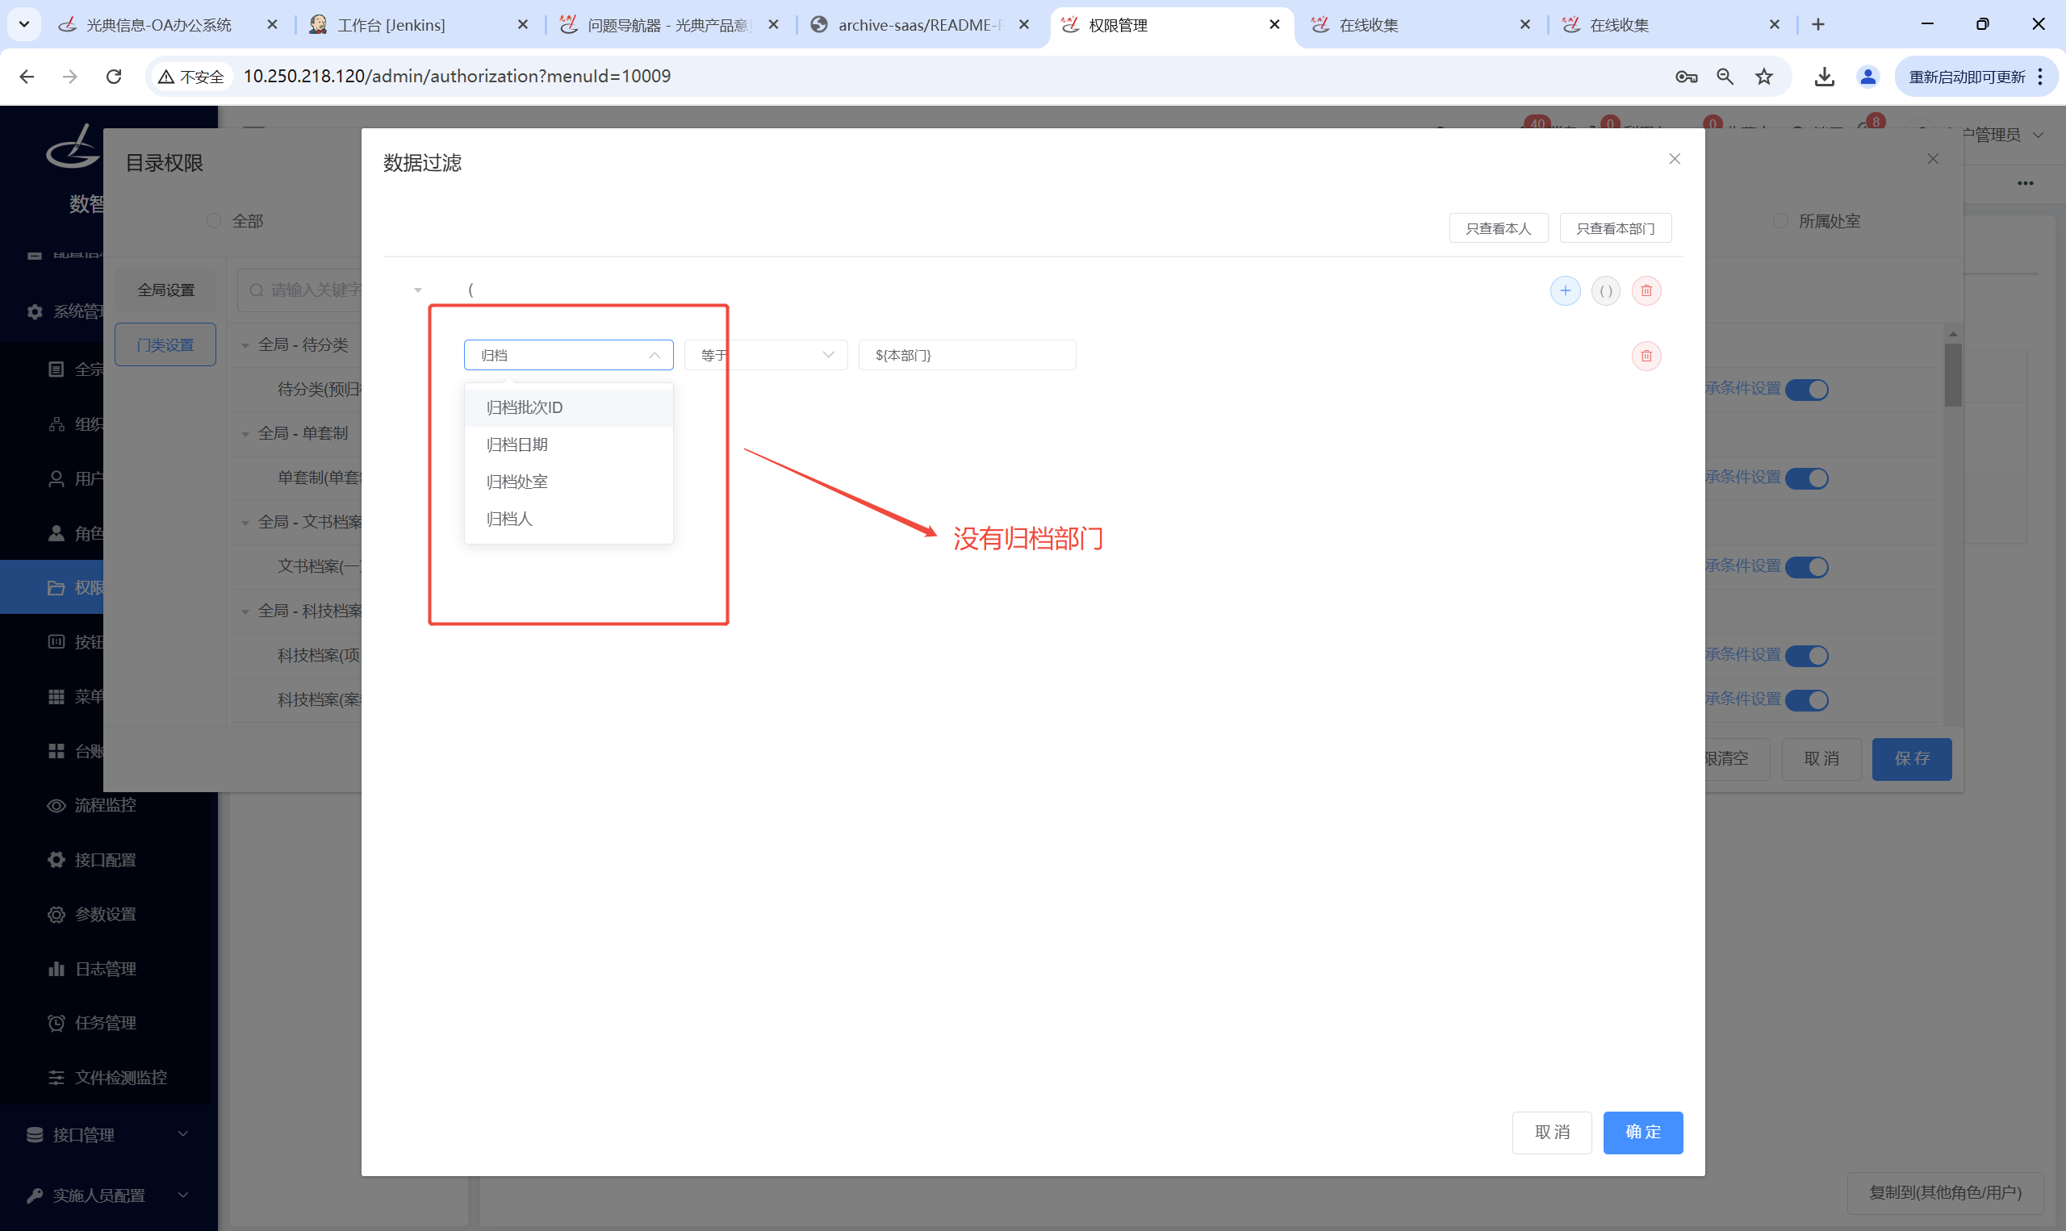Delete the 归档 condition row with its trash icon
This screenshot has height=1231, width=2066.
[x=1646, y=356]
